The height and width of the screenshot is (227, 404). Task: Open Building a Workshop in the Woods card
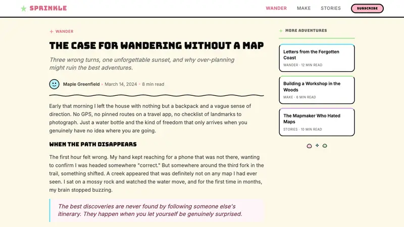[x=317, y=90]
